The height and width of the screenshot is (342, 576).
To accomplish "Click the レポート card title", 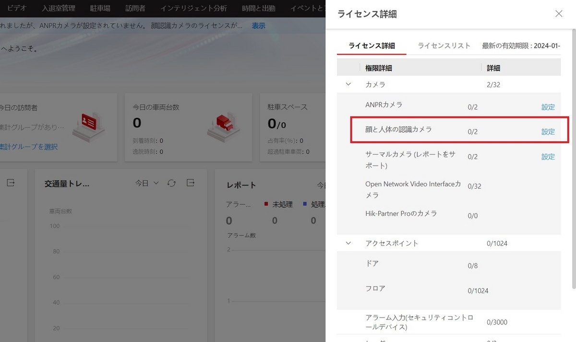I will click(241, 185).
